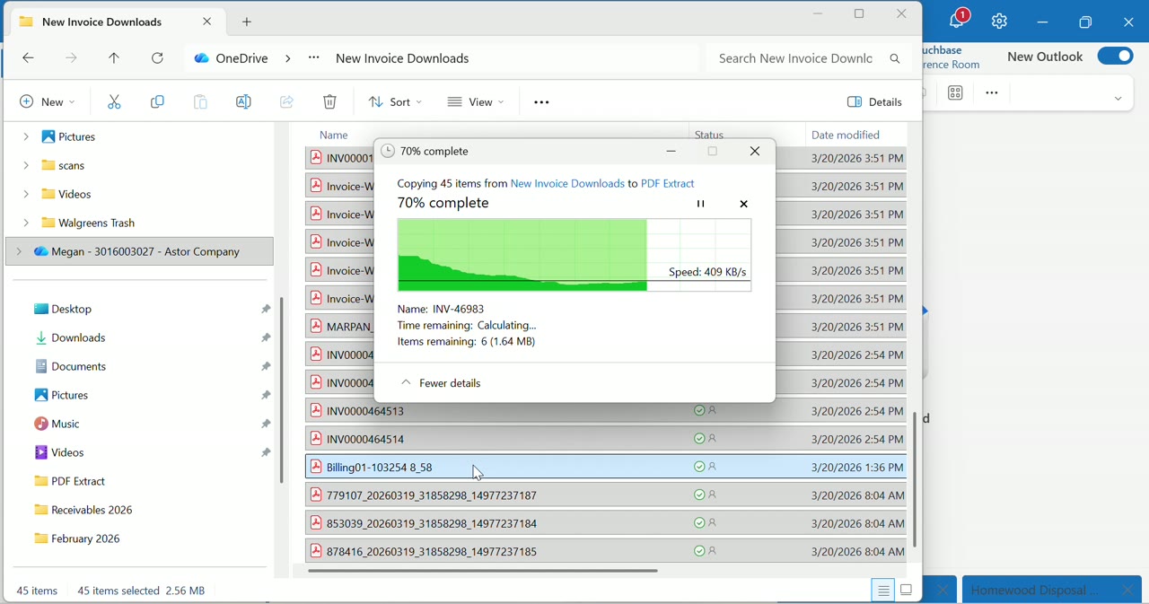
Task: Open Outlook notifications bell
Action: pyautogui.click(x=958, y=20)
